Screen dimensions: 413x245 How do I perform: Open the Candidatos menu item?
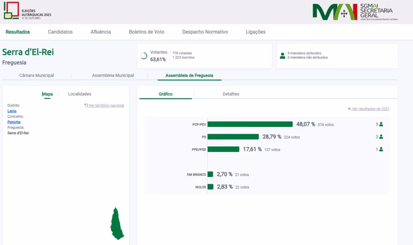pyautogui.click(x=60, y=32)
